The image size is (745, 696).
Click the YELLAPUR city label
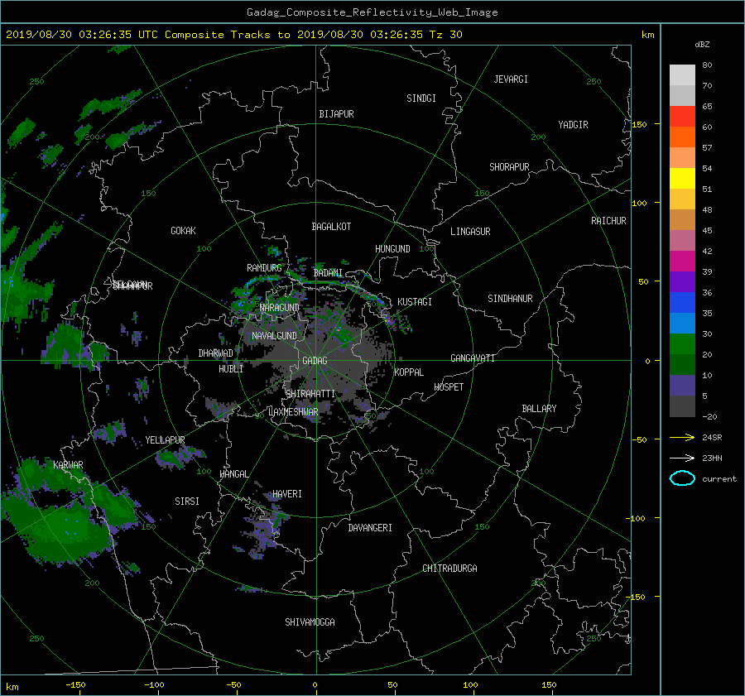coord(165,440)
